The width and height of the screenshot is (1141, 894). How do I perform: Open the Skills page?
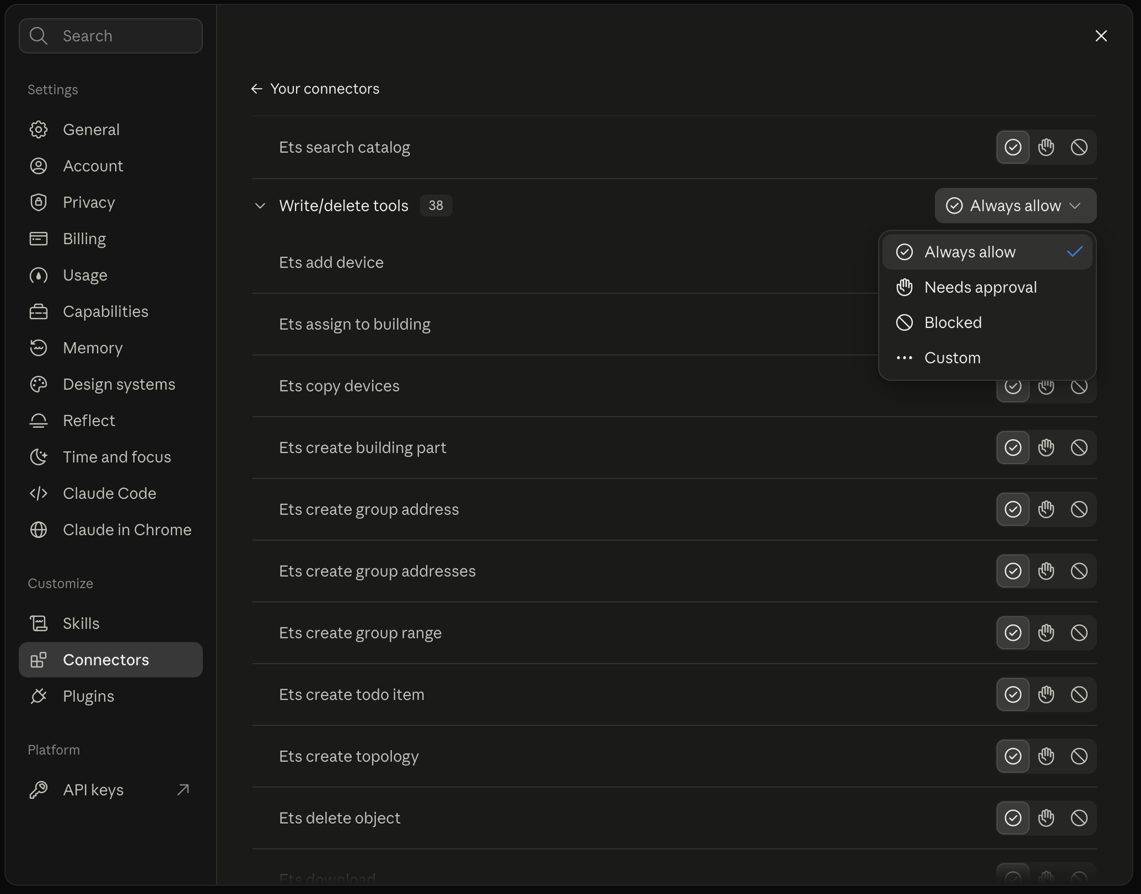point(111,624)
